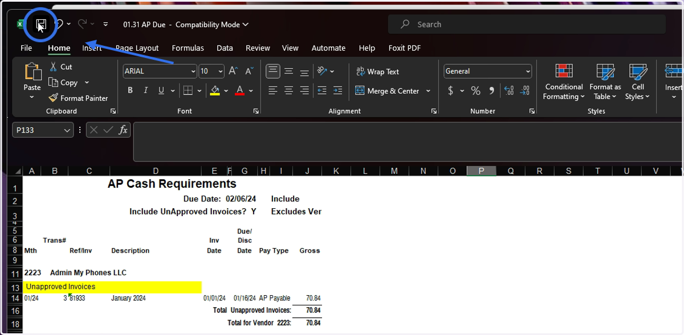Select the yellow Unapproved Invoices cell

[x=112, y=287]
